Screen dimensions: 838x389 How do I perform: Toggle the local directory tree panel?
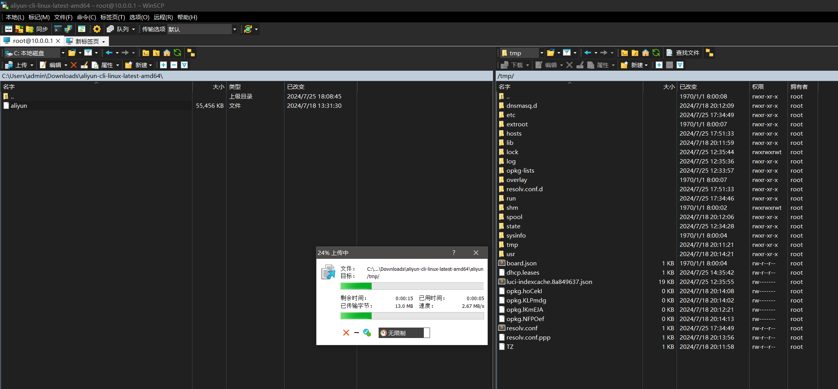(x=191, y=53)
